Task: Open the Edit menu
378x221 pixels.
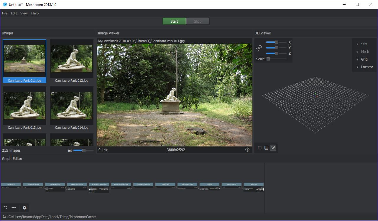Action: (x=14, y=13)
